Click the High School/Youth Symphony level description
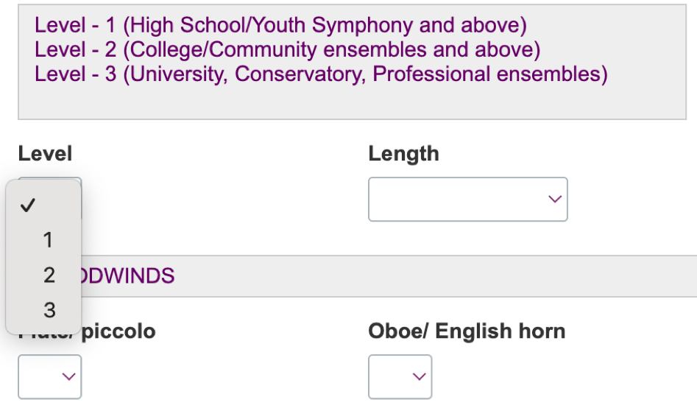This screenshot has height=408, width=697. (280, 26)
